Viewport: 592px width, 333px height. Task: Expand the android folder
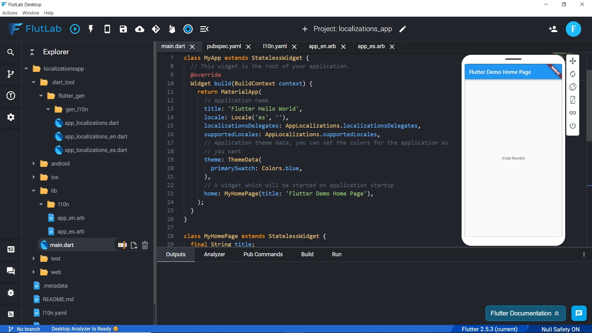34,164
